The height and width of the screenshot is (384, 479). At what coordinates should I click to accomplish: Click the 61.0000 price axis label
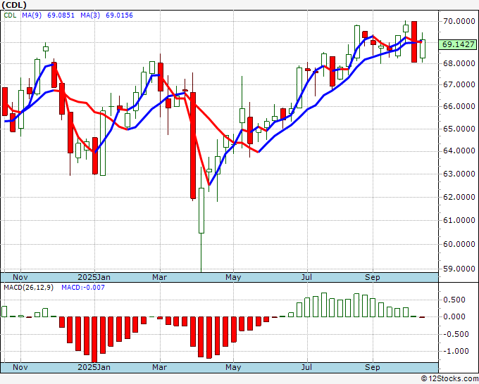459,221
